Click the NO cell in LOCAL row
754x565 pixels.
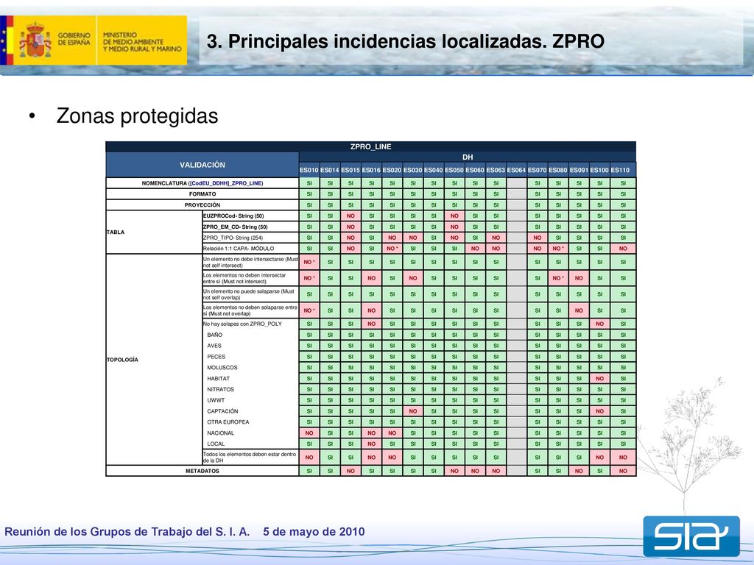click(x=371, y=444)
